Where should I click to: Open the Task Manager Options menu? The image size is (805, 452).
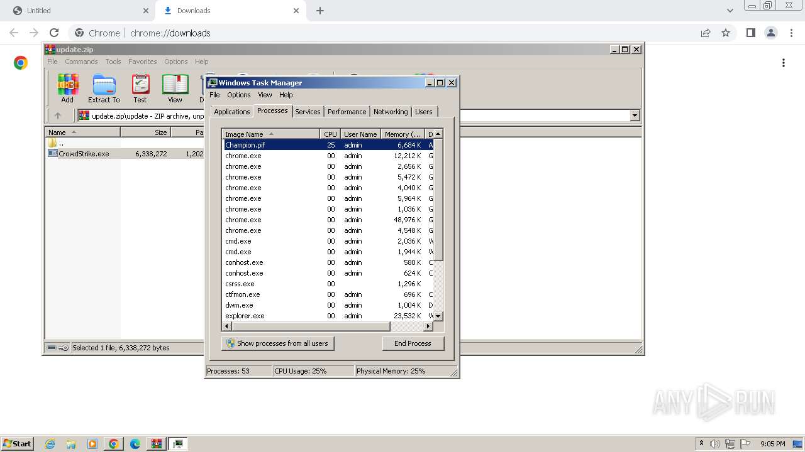tap(239, 95)
